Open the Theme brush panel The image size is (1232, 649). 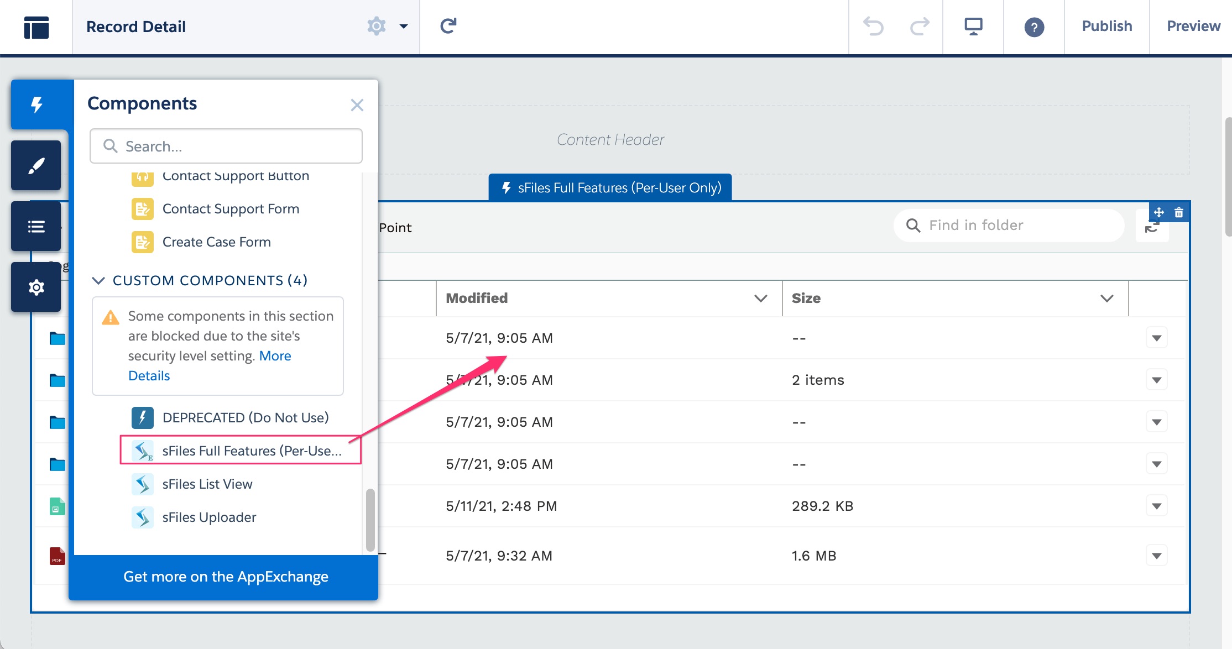36,165
